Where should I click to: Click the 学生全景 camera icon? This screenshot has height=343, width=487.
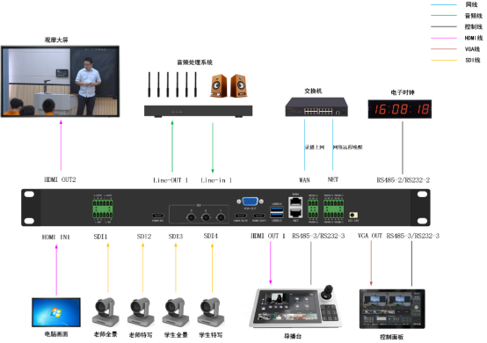click(x=176, y=312)
